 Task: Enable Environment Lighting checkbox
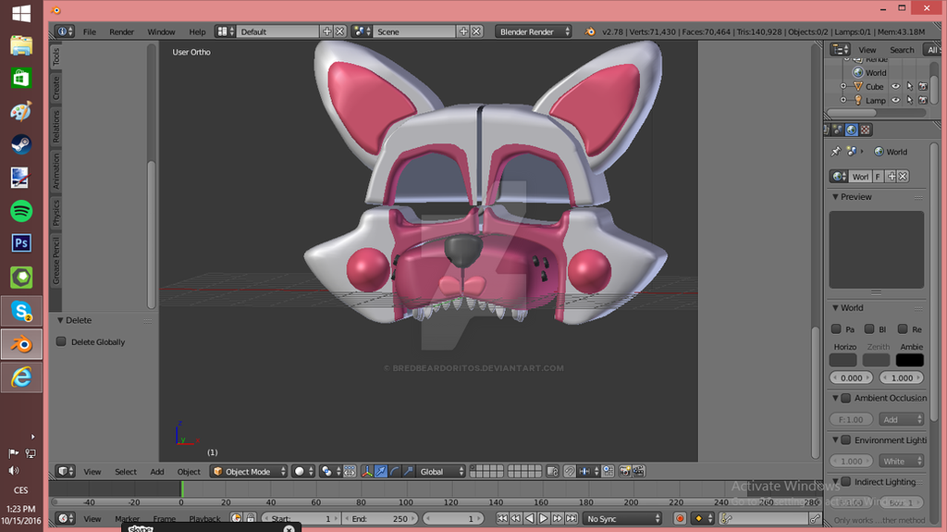pyautogui.click(x=846, y=440)
